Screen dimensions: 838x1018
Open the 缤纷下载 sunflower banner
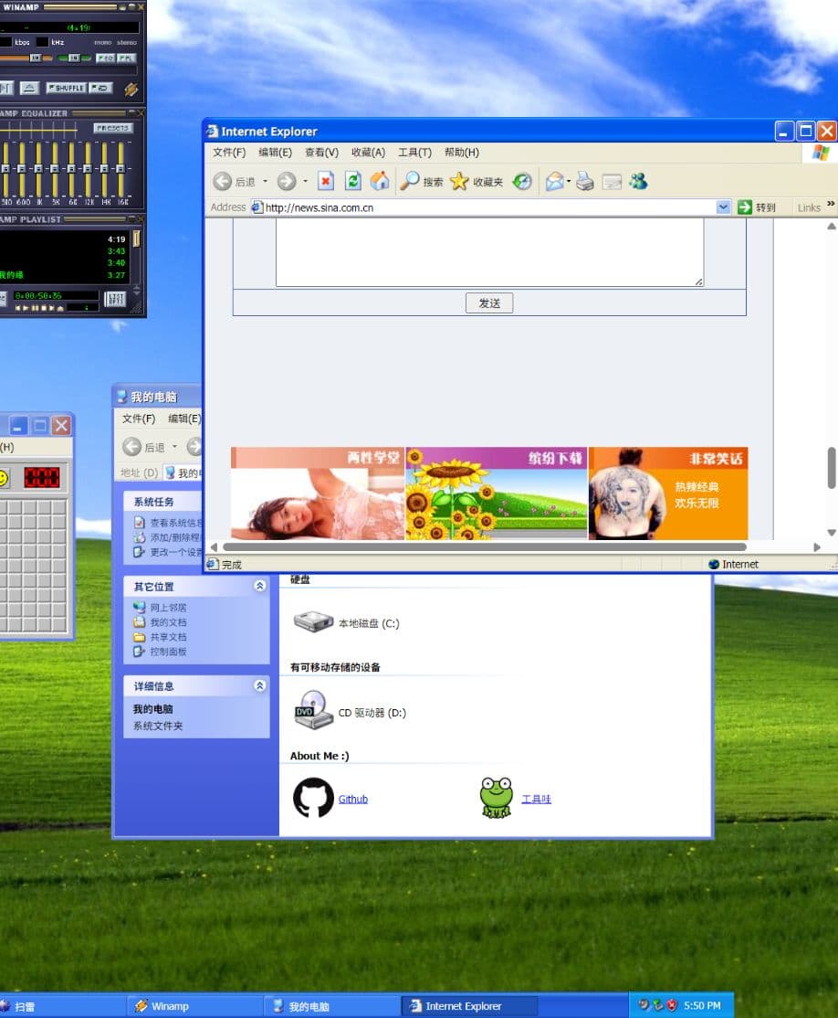coord(497,493)
